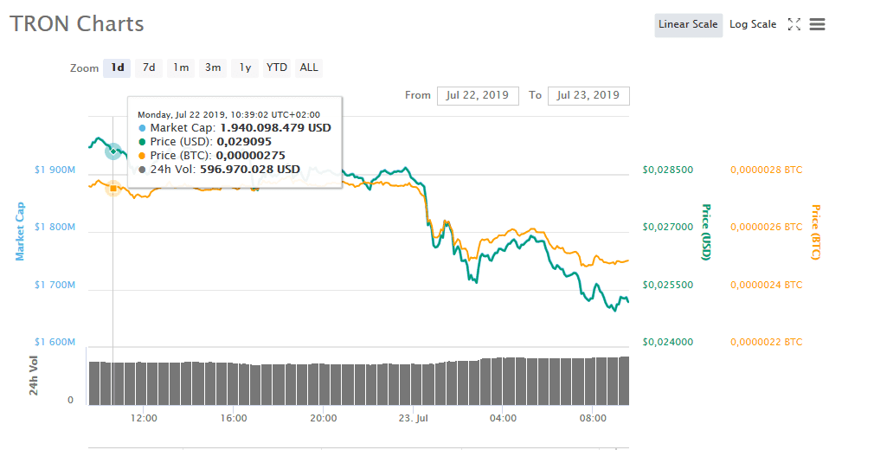This screenshot has height=450, width=874.
Task: Click the orange BTC price marker on chart
Action: 112,188
